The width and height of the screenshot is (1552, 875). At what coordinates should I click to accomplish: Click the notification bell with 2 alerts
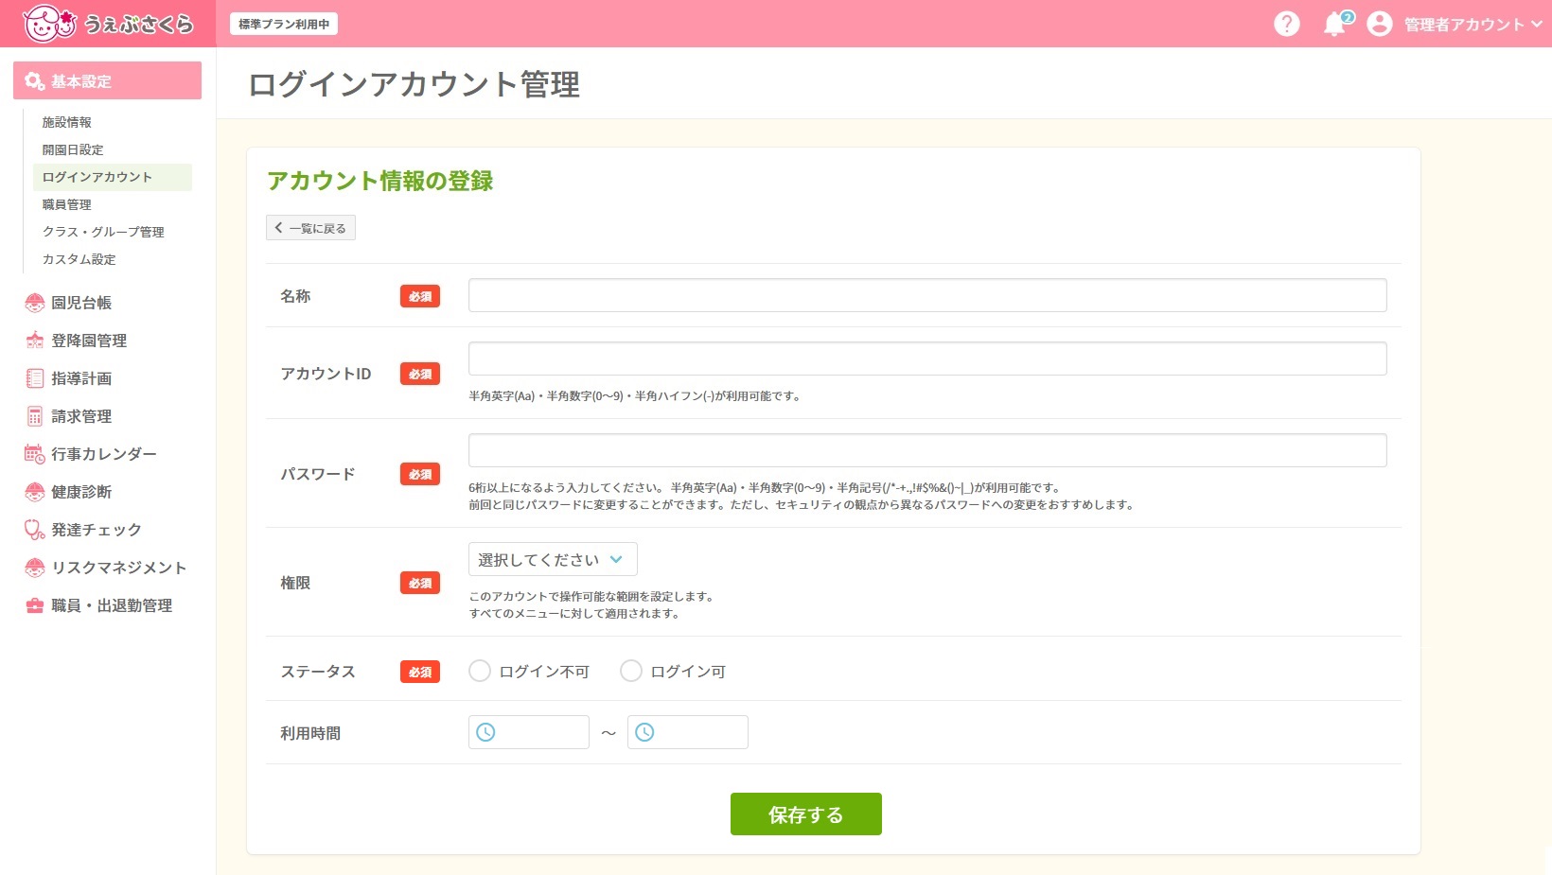tap(1335, 25)
